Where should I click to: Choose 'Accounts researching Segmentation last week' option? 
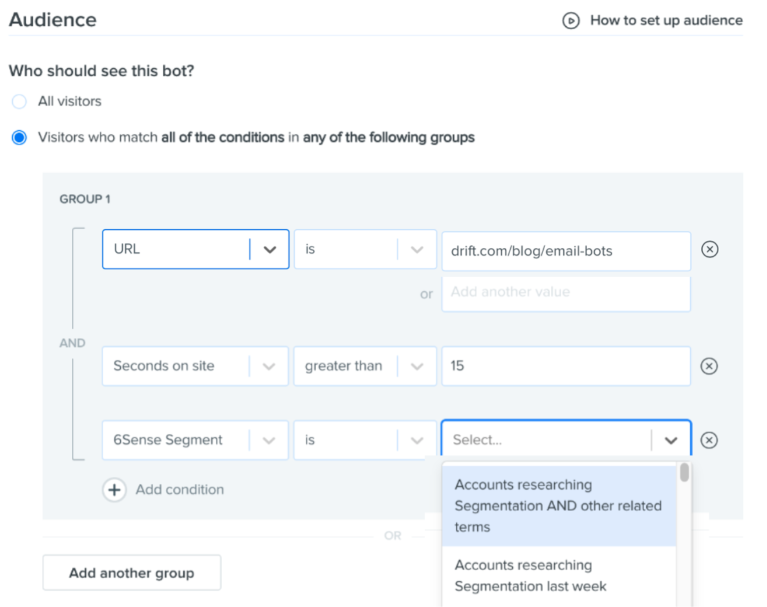click(x=559, y=576)
